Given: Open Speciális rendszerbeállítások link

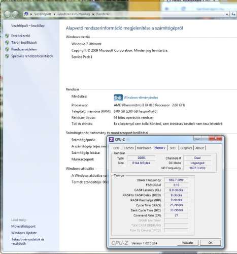Looking at the screenshot, I should pyautogui.click(x=32, y=56).
